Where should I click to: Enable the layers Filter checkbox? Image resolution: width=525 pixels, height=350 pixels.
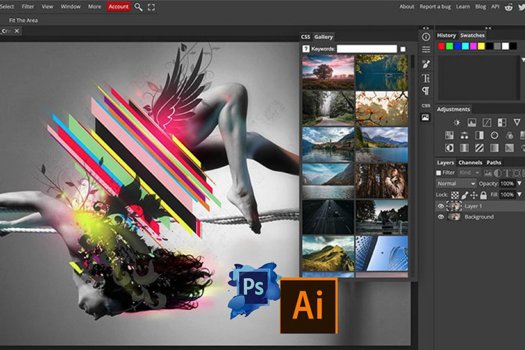(439, 173)
